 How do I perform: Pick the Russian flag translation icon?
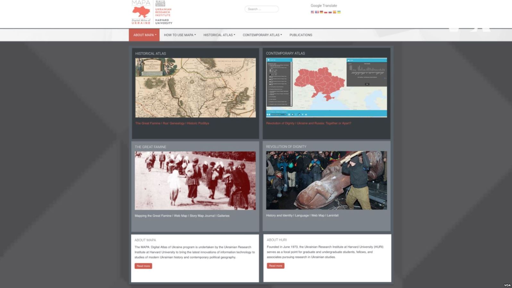click(x=330, y=12)
